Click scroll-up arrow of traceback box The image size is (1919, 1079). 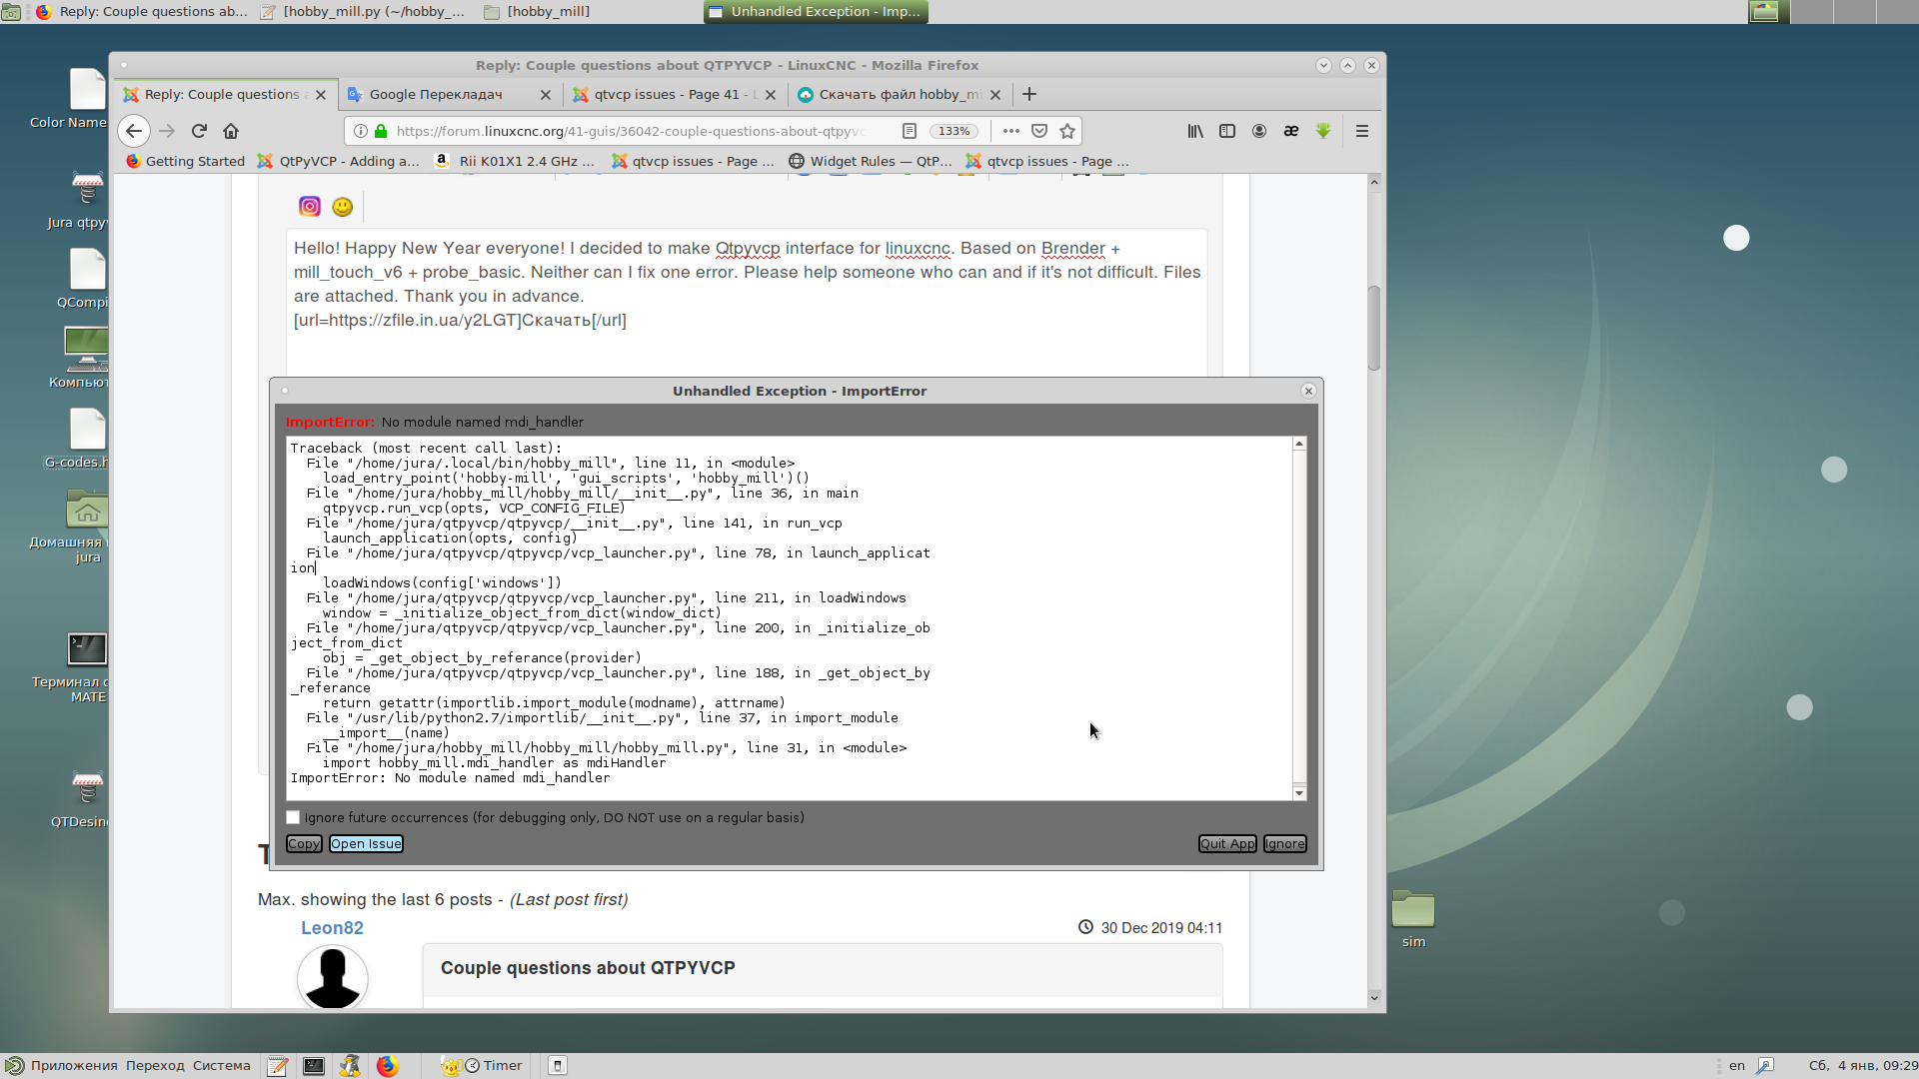(1299, 444)
